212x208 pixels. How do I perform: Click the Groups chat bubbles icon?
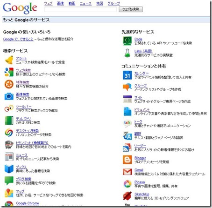click(127, 87)
